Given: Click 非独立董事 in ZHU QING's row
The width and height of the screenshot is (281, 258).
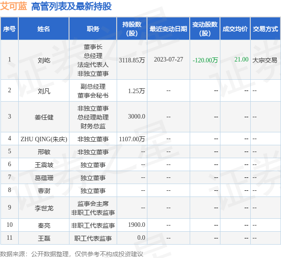Looking at the screenshot, I should pyautogui.click(x=93, y=139).
